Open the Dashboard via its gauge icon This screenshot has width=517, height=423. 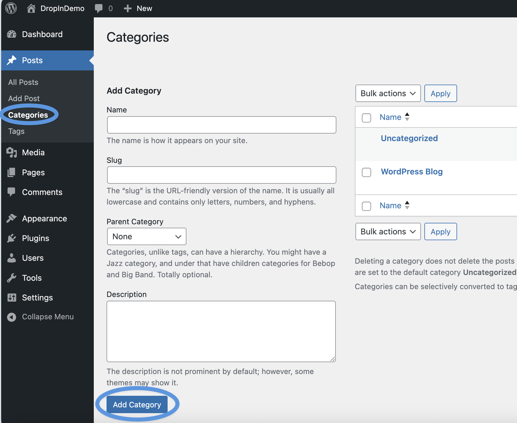[11, 34]
